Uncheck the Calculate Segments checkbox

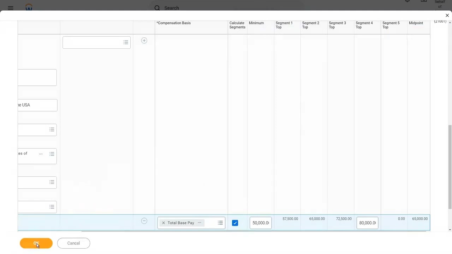235,223
